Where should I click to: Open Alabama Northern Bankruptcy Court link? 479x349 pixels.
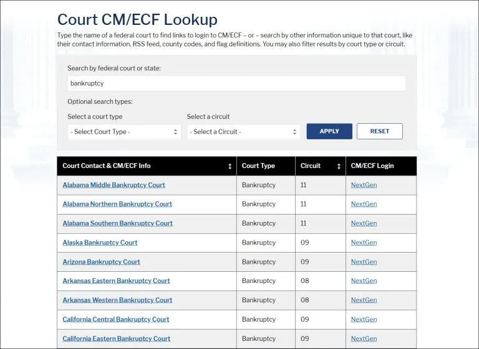coord(117,204)
